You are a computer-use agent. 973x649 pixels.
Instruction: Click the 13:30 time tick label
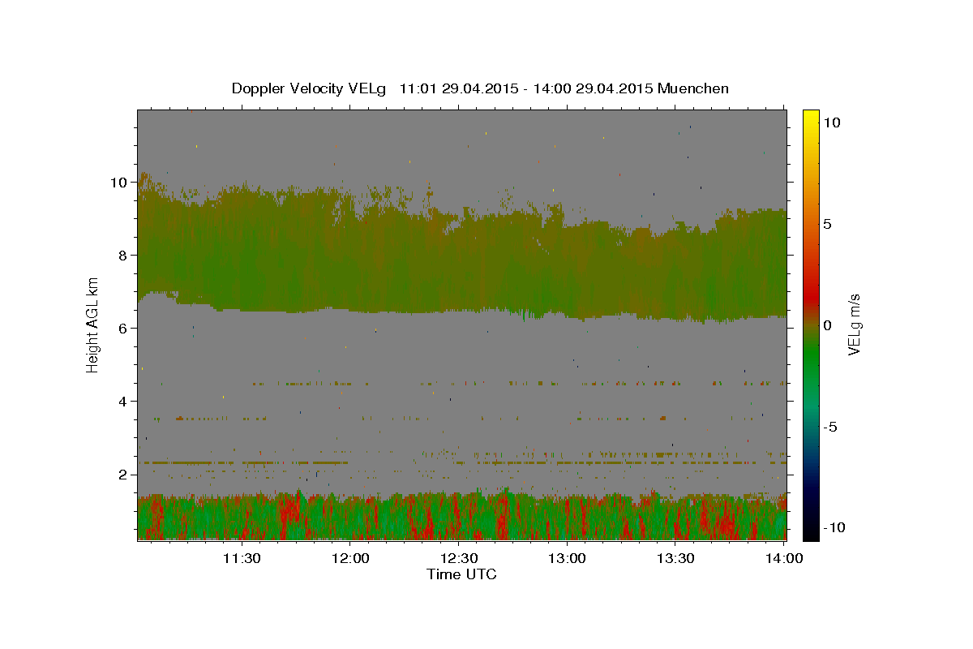676,558
